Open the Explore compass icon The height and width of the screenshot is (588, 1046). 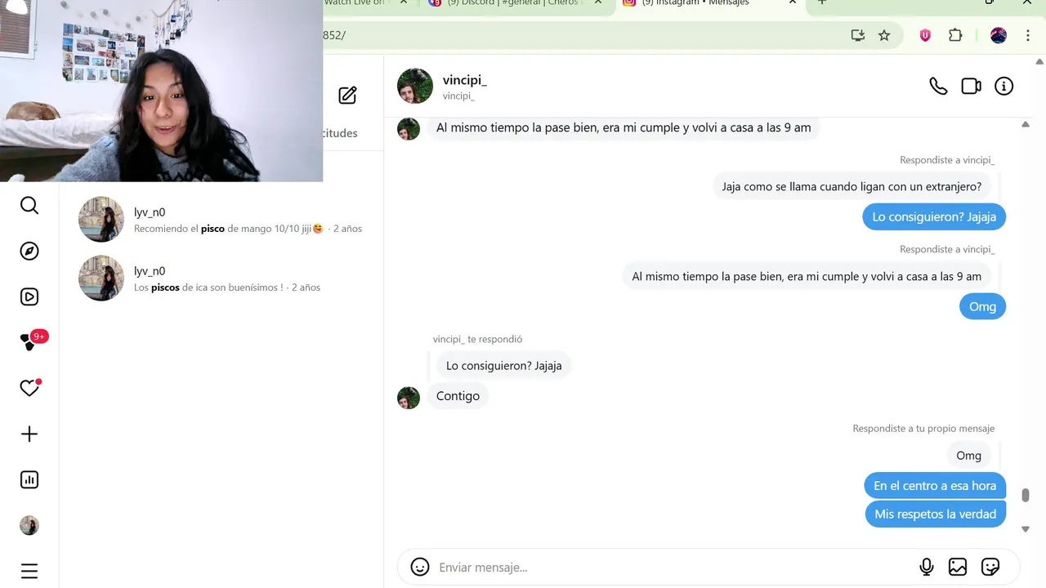29,252
